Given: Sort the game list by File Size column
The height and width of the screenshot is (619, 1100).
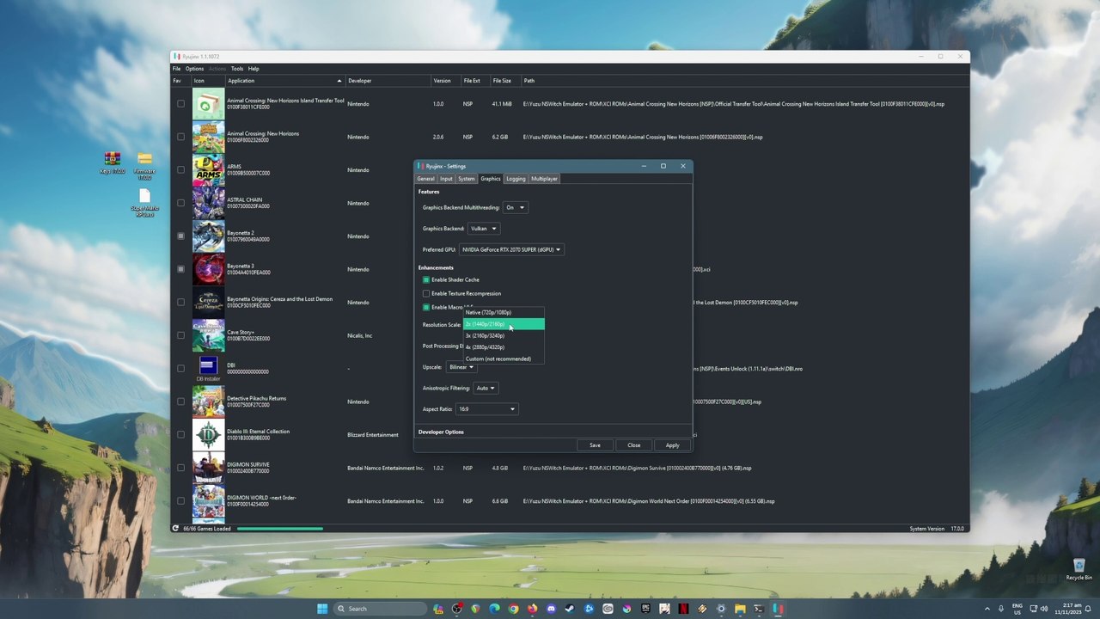Looking at the screenshot, I should [505, 81].
